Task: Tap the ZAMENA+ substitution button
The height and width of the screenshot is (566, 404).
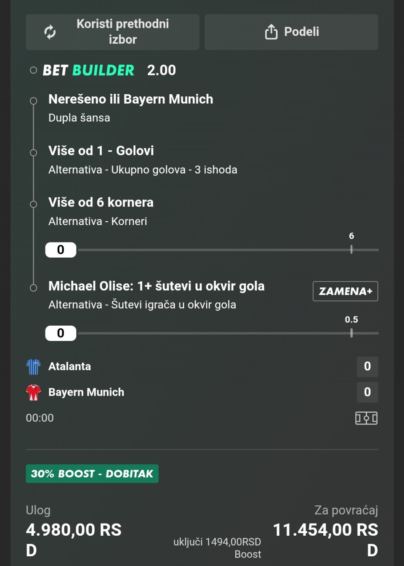Action: 345,291
